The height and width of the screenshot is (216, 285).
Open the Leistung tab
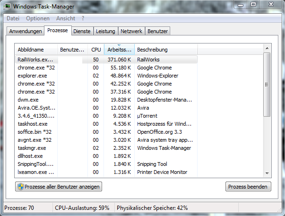105,31
